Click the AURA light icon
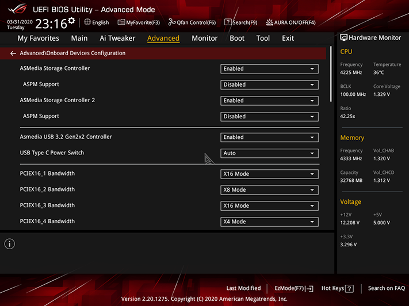Viewport: 409px width, 306px height. pos(269,22)
